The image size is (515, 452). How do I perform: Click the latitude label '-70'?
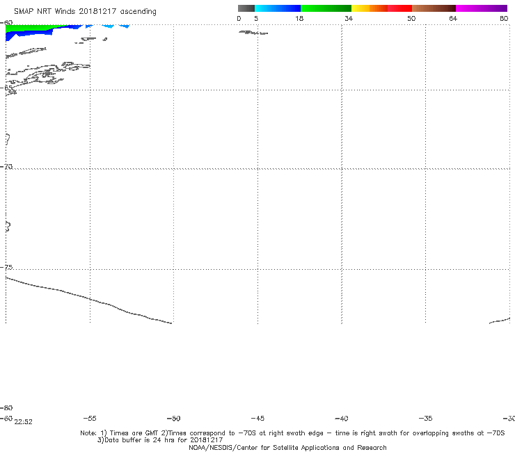tap(6, 167)
